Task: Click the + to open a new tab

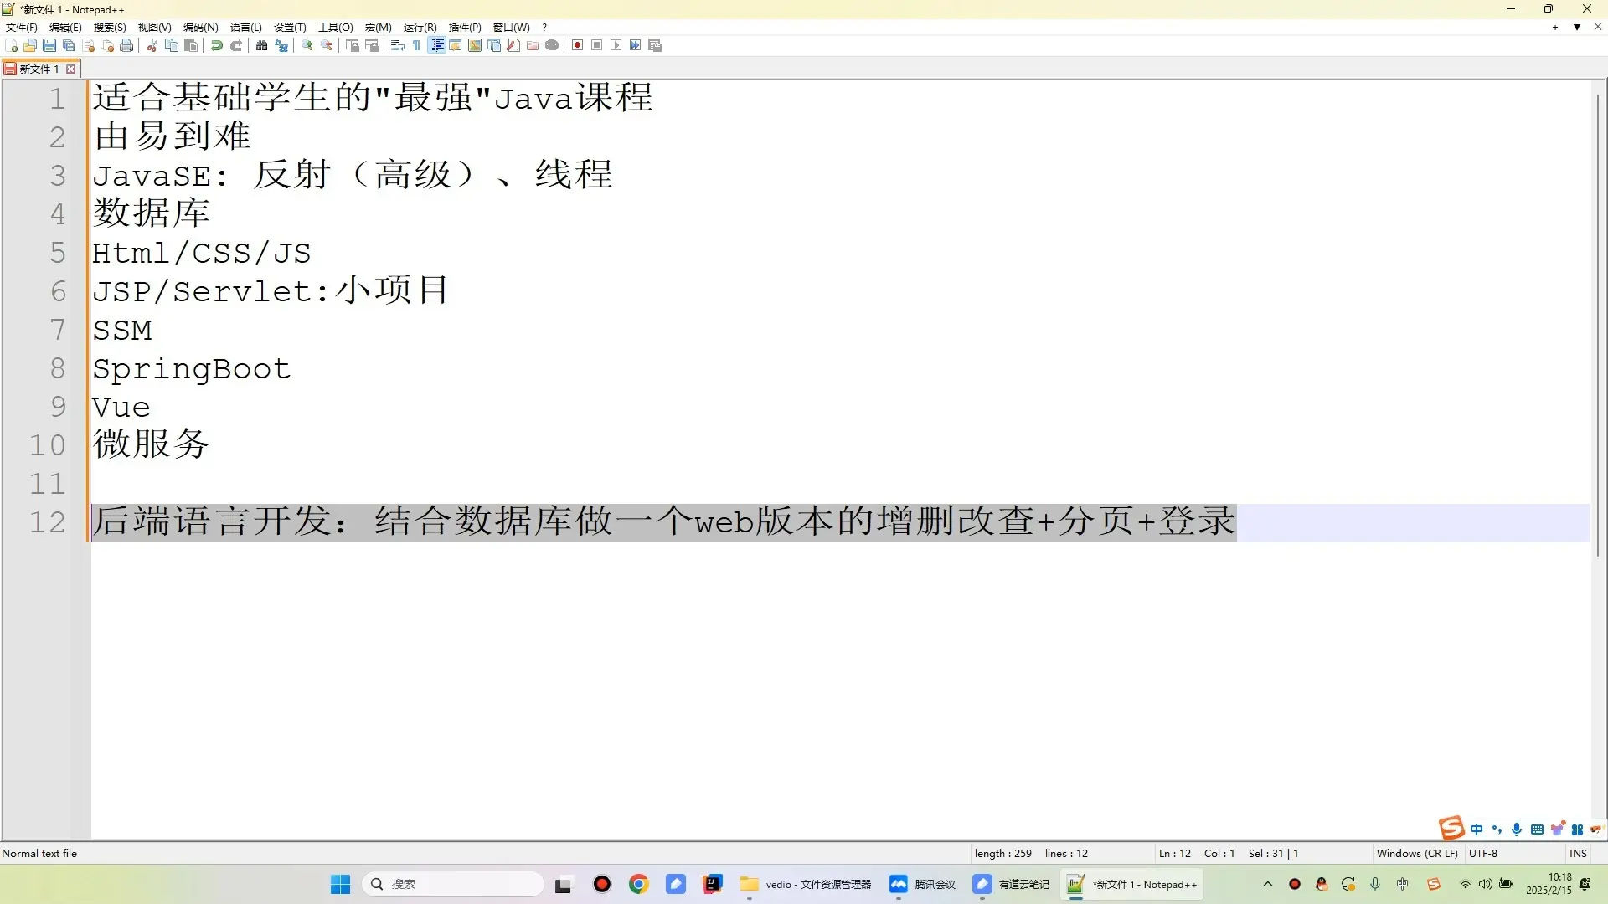Action: 1555,27
